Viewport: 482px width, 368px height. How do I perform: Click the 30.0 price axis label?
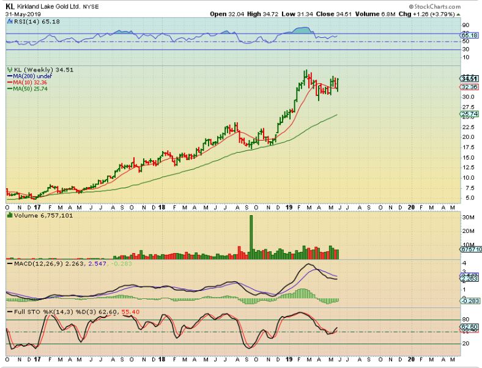(x=469, y=97)
